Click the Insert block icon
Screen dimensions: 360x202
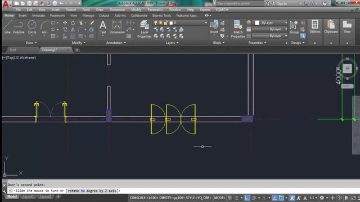click(214, 27)
